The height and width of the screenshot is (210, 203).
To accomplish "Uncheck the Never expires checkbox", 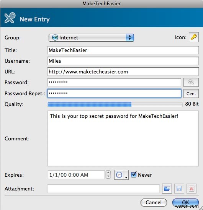I will (134, 174).
